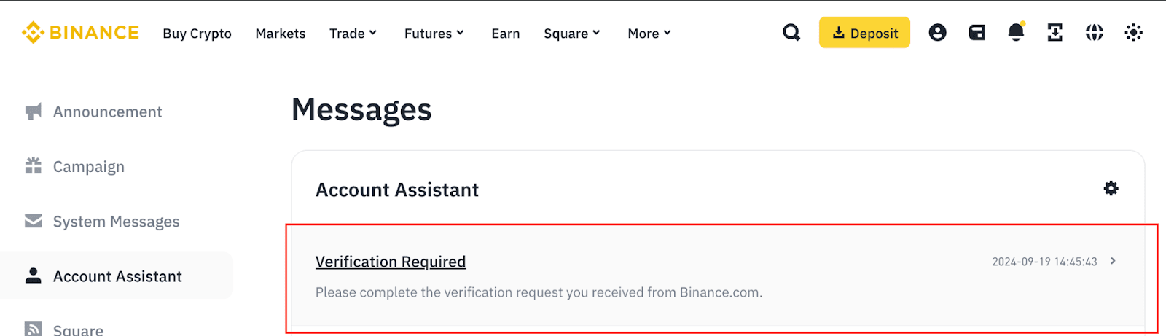The image size is (1166, 336).
Task: Open the wallet icon
Action: (977, 33)
